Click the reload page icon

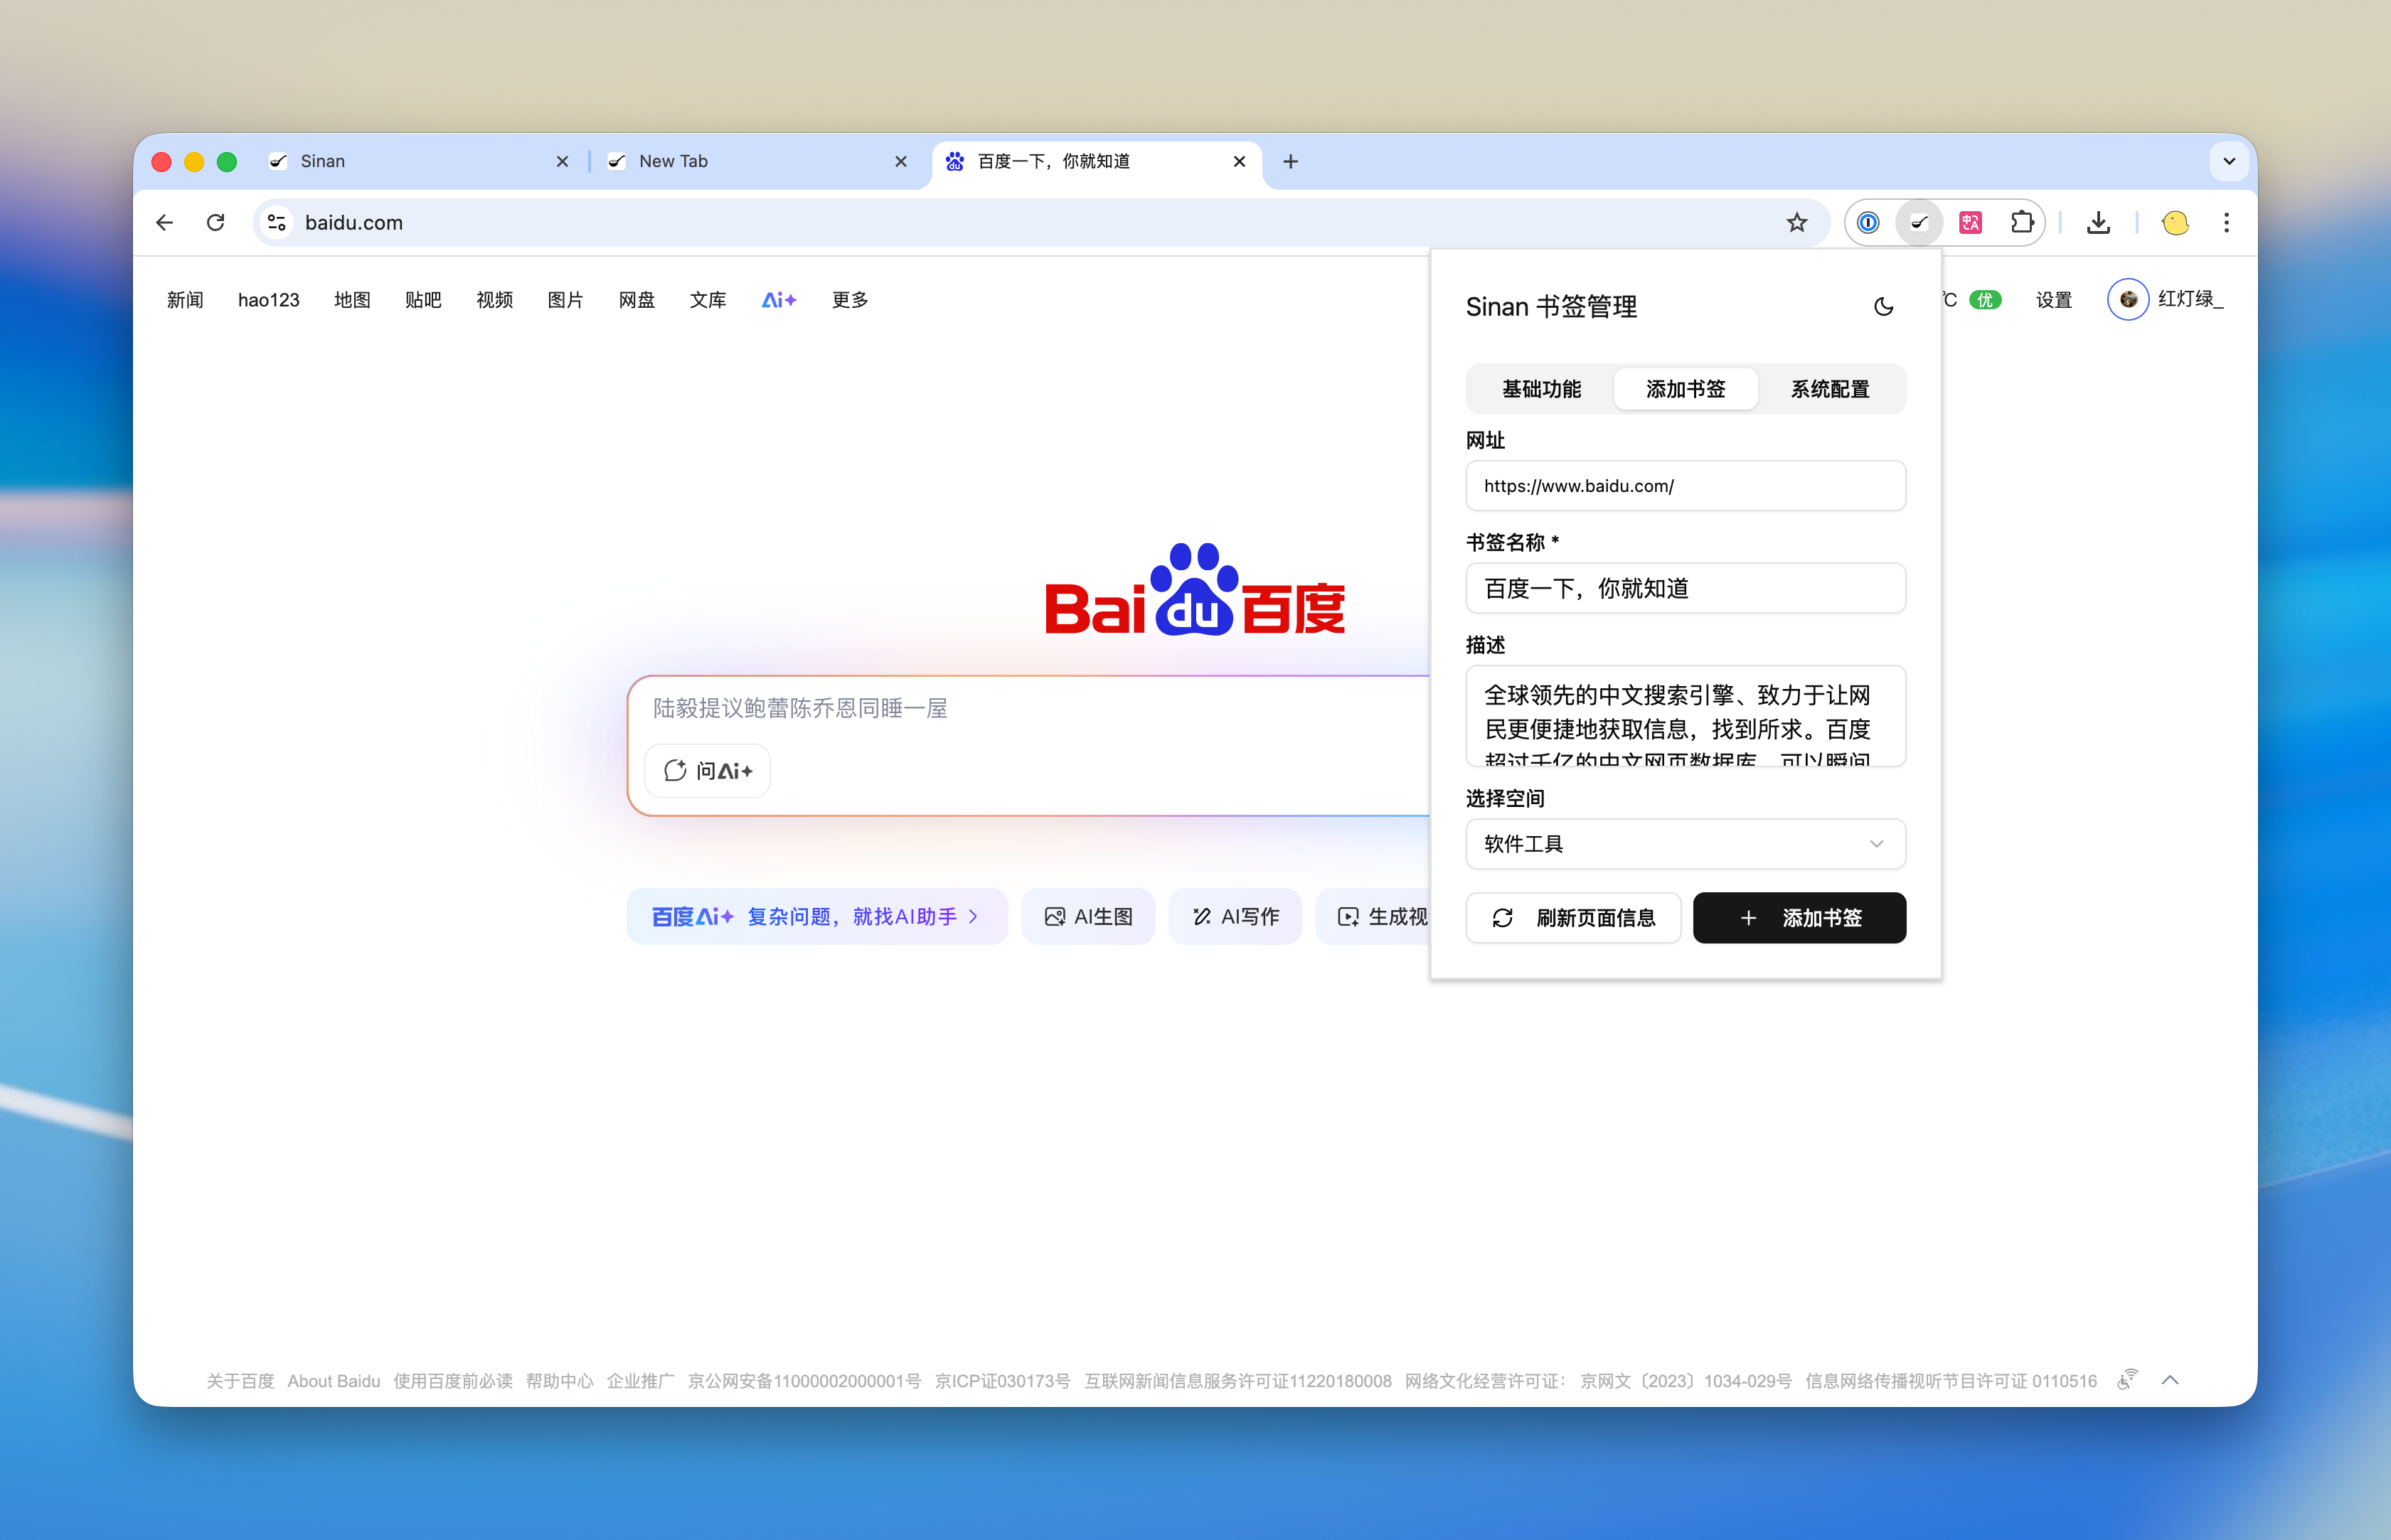coord(215,222)
